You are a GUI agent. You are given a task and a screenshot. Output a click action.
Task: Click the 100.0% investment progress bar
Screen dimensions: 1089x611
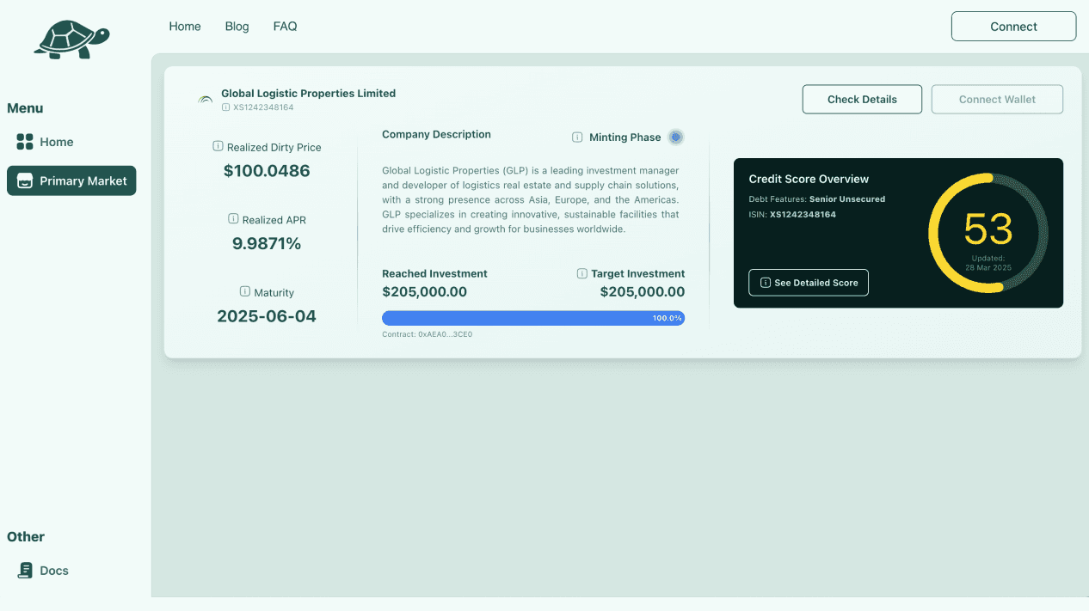pyautogui.click(x=533, y=318)
